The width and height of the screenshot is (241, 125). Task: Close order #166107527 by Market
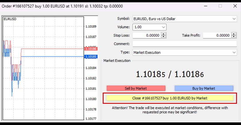170,98
